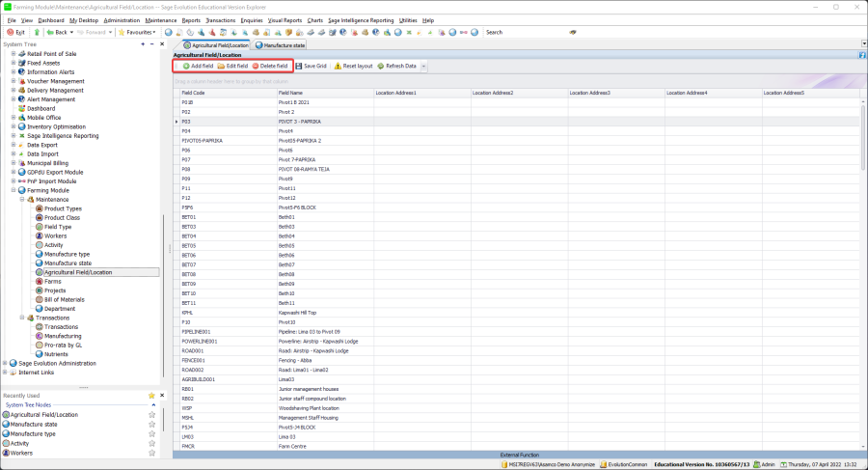Click the green Up arrow toolbar icon
The image size is (868, 470).
click(38, 32)
